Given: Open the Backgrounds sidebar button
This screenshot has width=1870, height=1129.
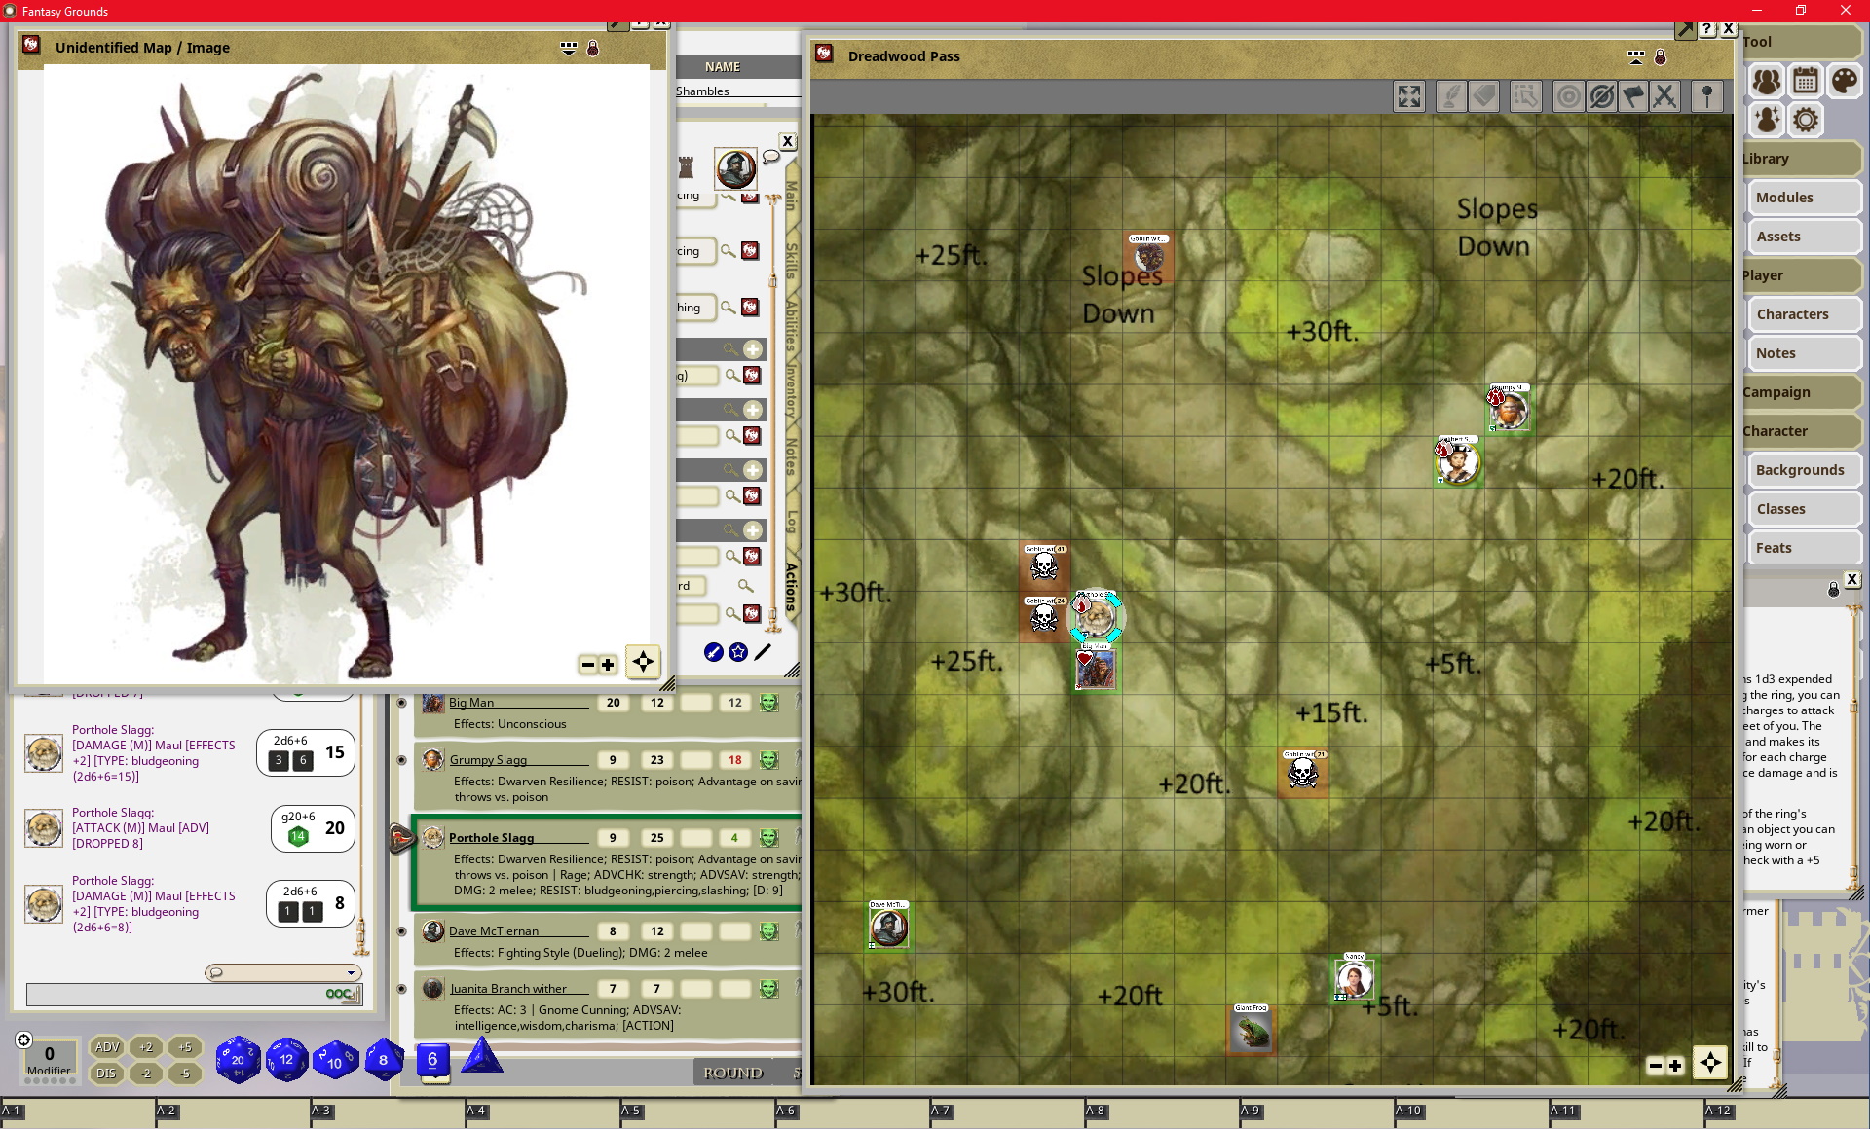Looking at the screenshot, I should pyautogui.click(x=1804, y=470).
